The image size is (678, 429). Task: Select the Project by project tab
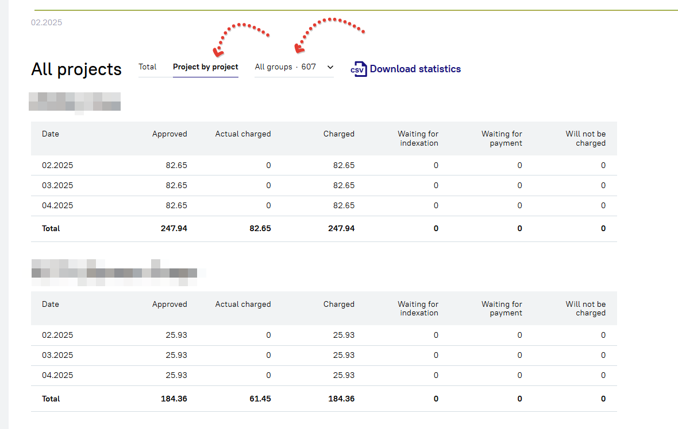coord(205,67)
